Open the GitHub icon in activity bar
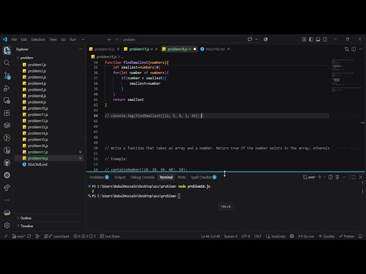366x274 pixels. [x=7, y=163]
